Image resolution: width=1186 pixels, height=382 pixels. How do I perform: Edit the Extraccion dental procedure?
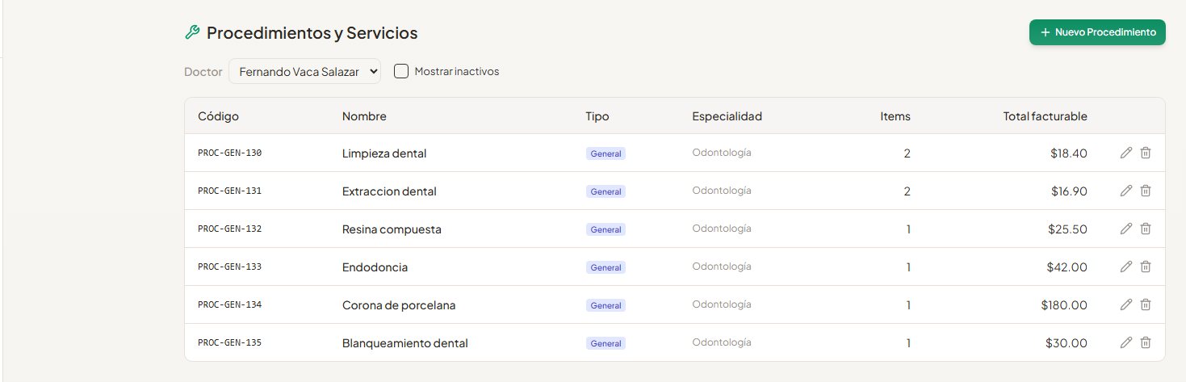[x=1126, y=191]
